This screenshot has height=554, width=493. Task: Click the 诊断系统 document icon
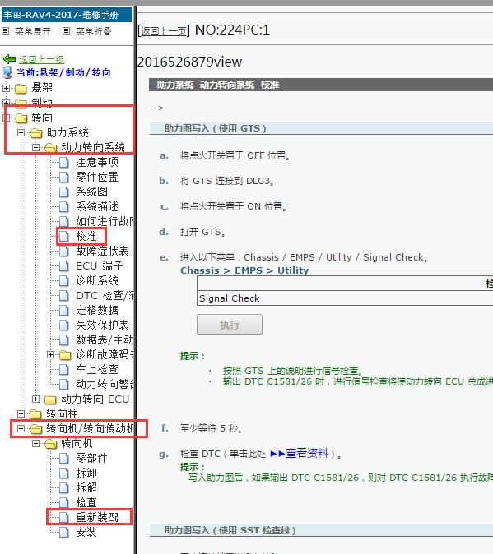click(x=64, y=281)
